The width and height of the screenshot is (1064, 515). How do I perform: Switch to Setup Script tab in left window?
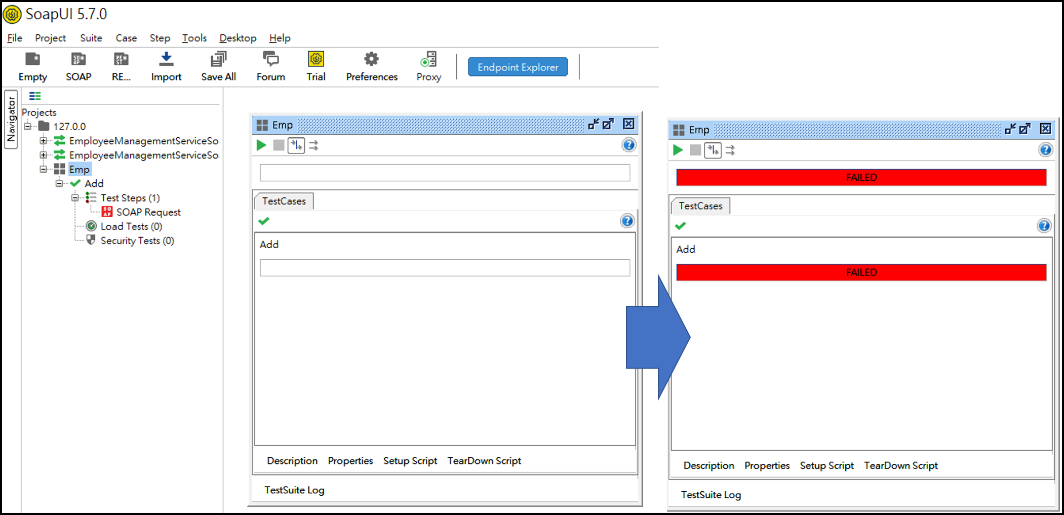click(x=410, y=461)
